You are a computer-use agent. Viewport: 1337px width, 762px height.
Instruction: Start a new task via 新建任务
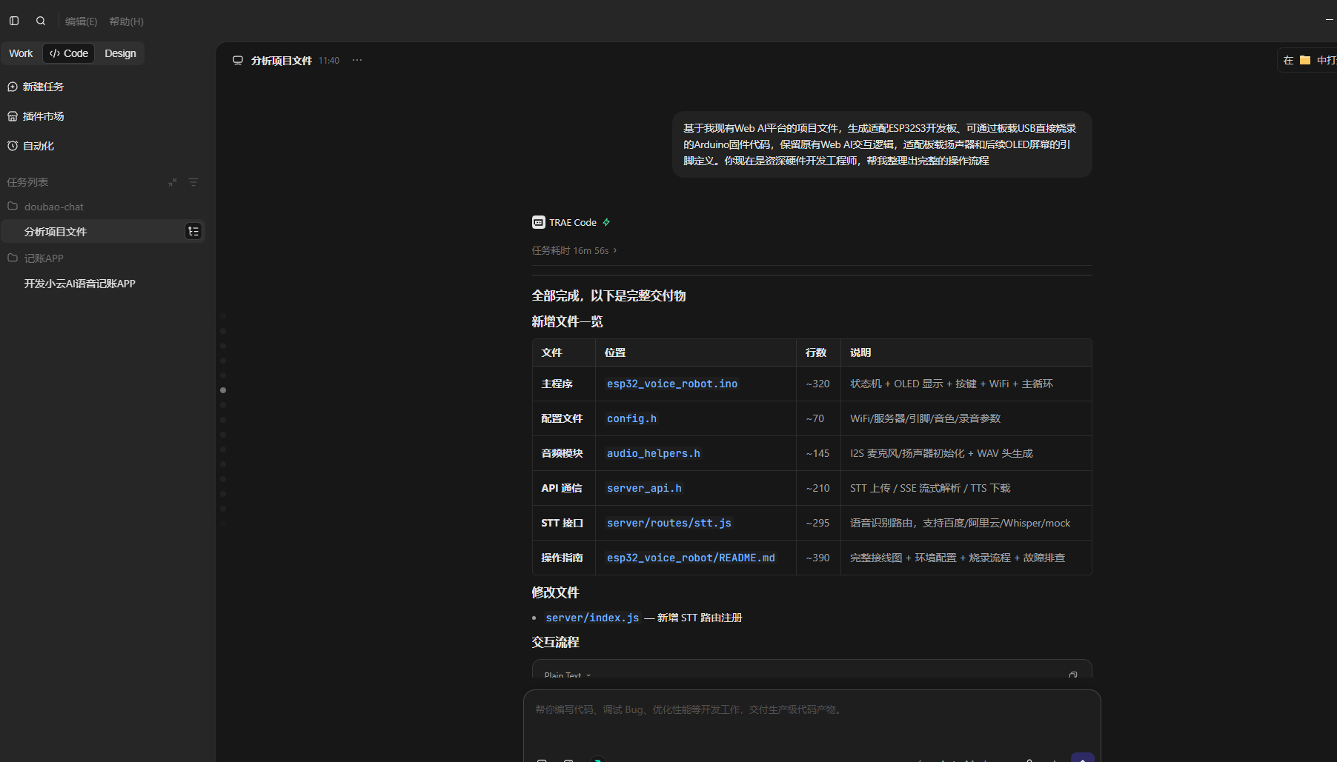(36, 87)
